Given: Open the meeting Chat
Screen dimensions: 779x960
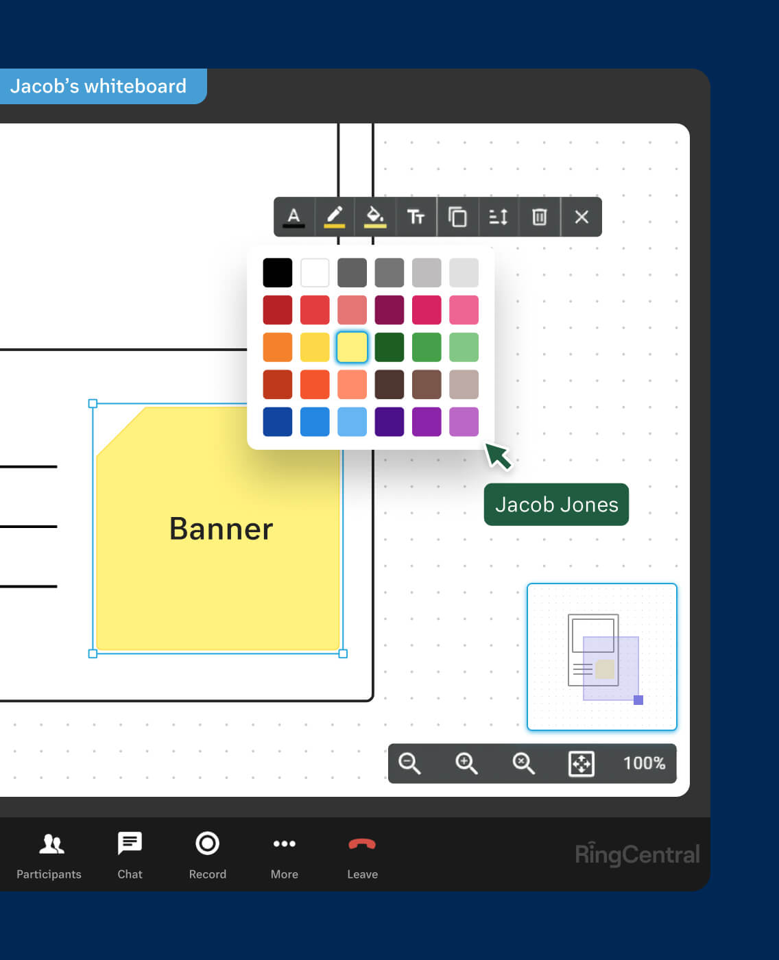Looking at the screenshot, I should pos(130,855).
